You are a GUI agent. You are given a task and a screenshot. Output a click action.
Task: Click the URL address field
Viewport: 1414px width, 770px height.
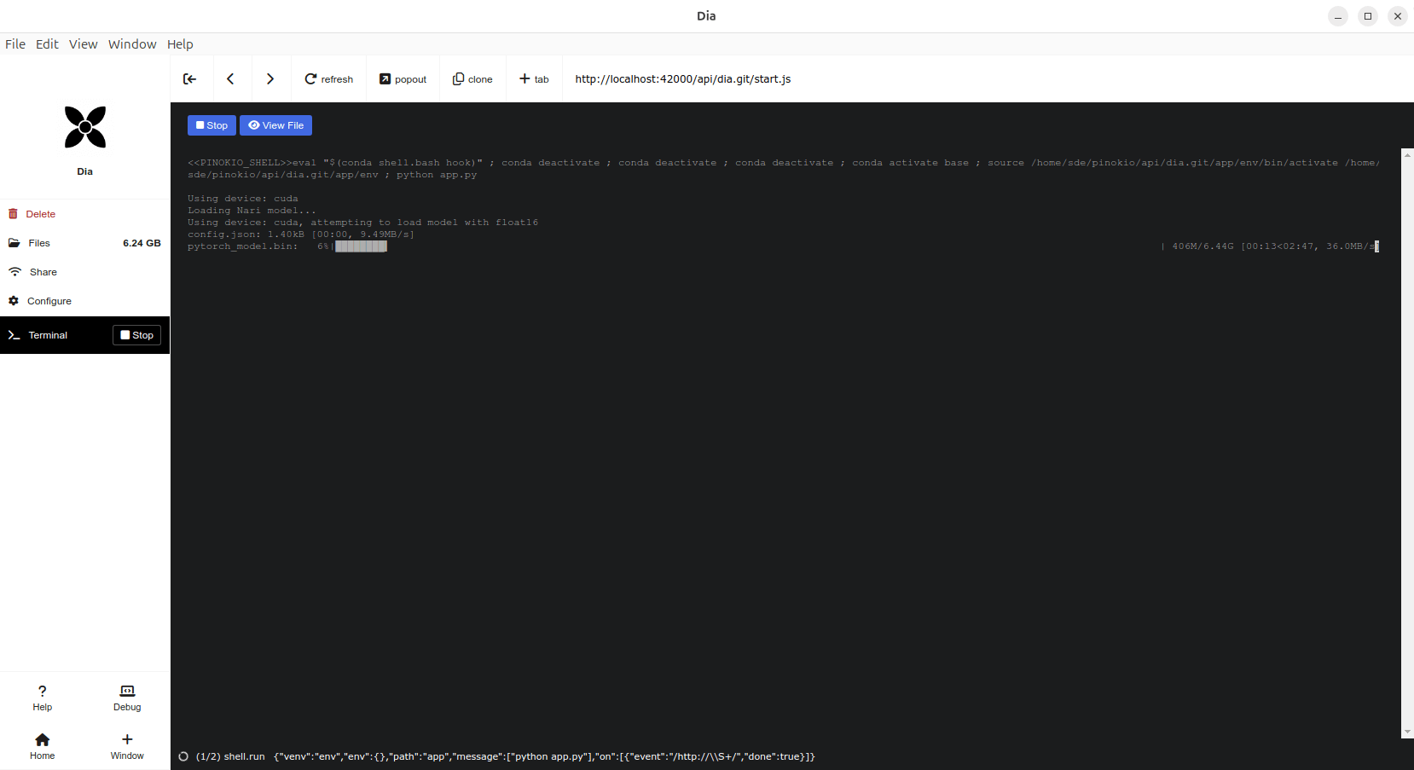tap(682, 78)
